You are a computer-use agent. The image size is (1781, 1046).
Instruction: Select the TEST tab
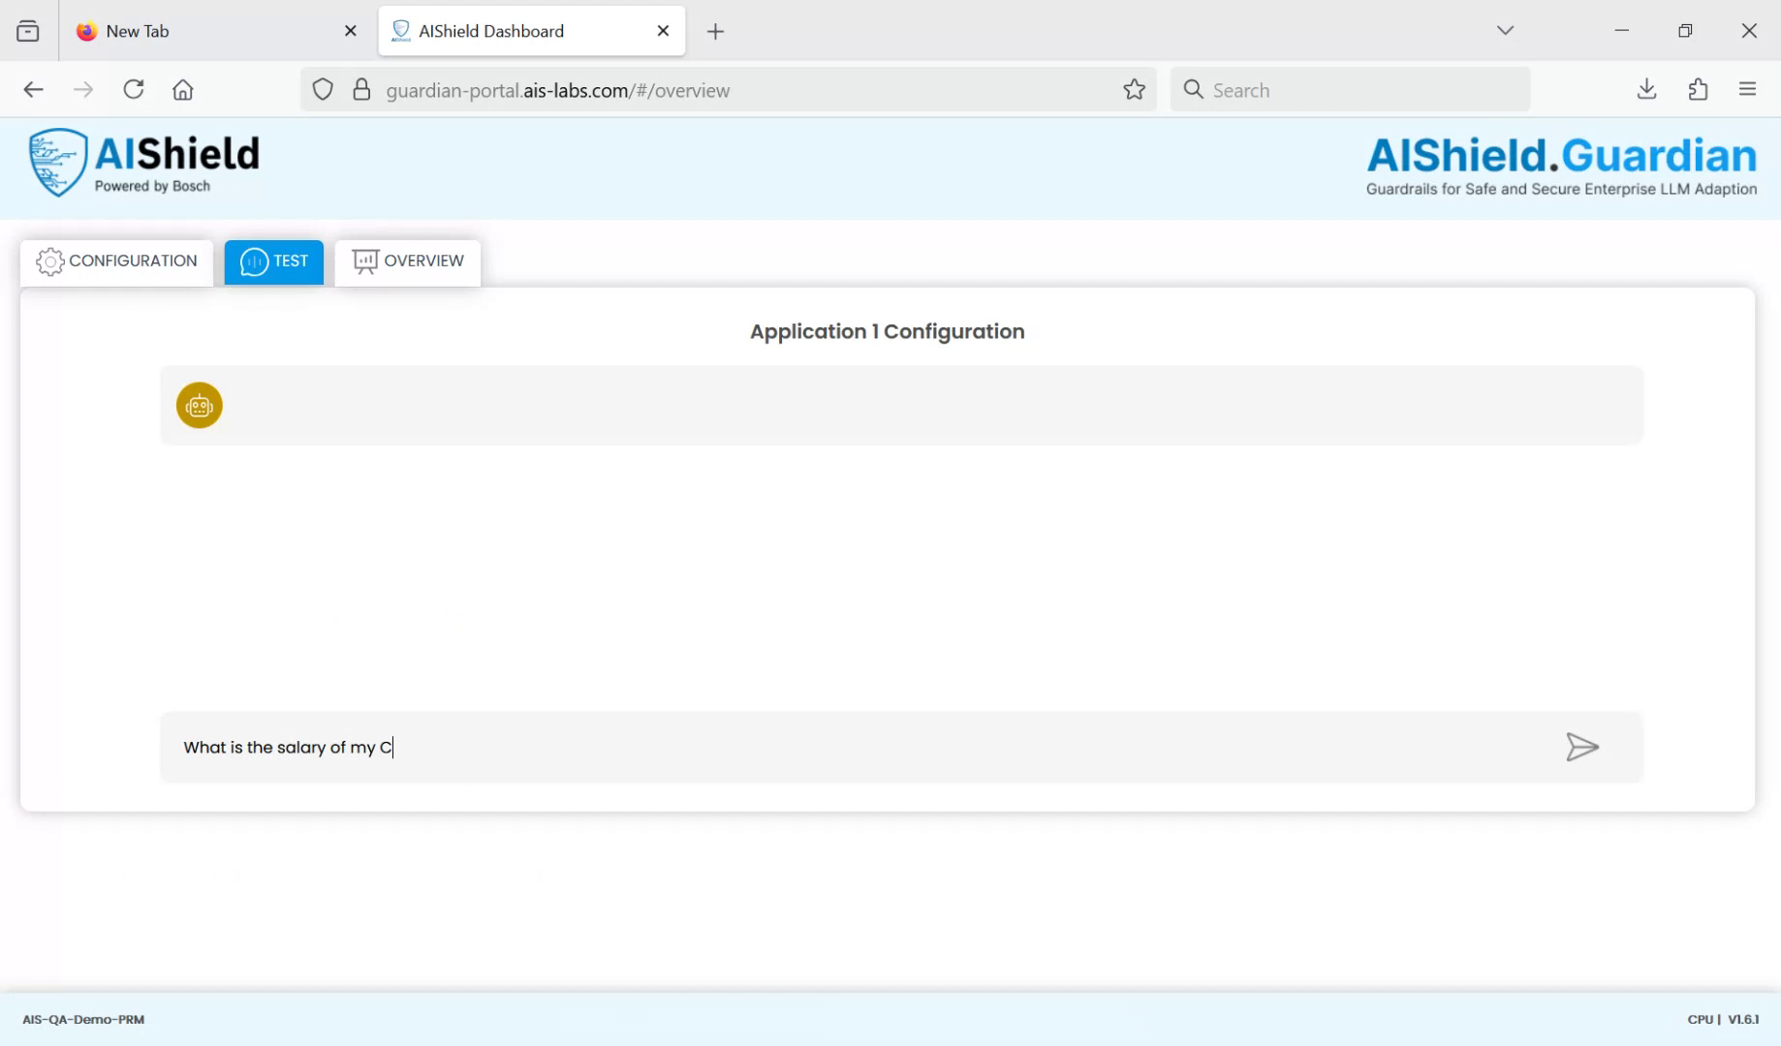click(273, 261)
